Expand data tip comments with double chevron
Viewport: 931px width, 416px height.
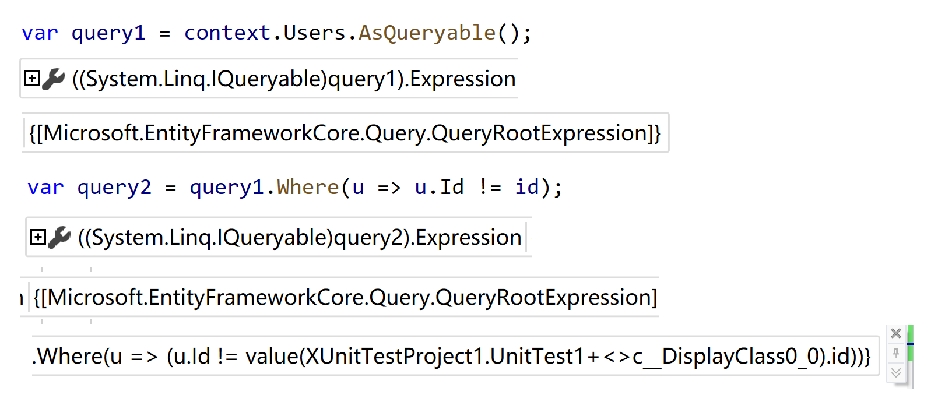point(896,373)
